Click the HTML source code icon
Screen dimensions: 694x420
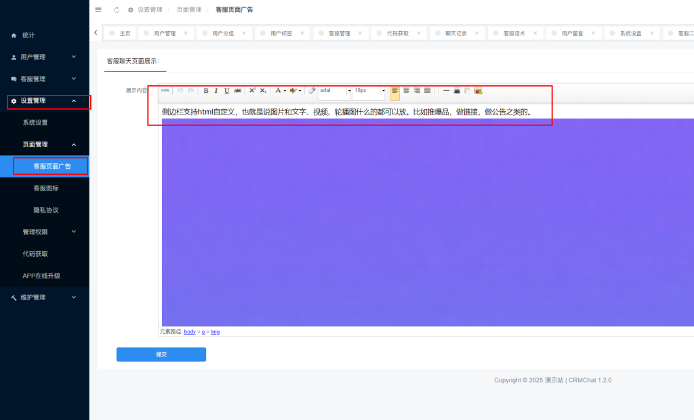165,90
